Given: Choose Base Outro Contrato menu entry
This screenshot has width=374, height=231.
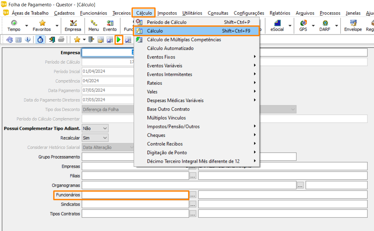Looking at the screenshot, I should point(196,109).
